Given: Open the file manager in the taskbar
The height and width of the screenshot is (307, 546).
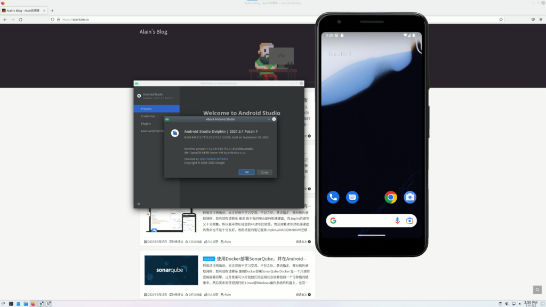Looking at the screenshot, I should point(26,303).
